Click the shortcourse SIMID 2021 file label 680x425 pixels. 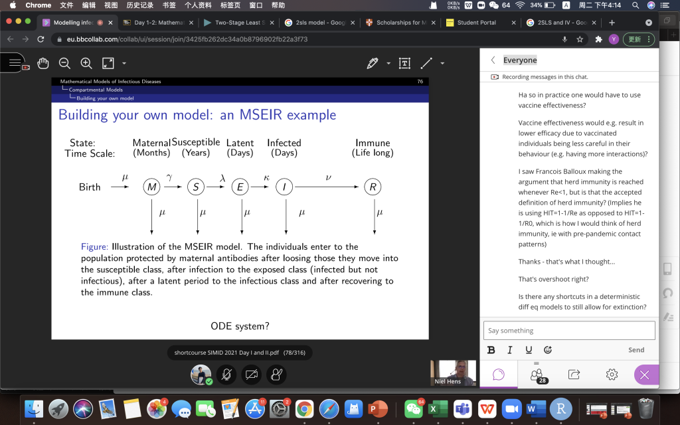click(239, 353)
